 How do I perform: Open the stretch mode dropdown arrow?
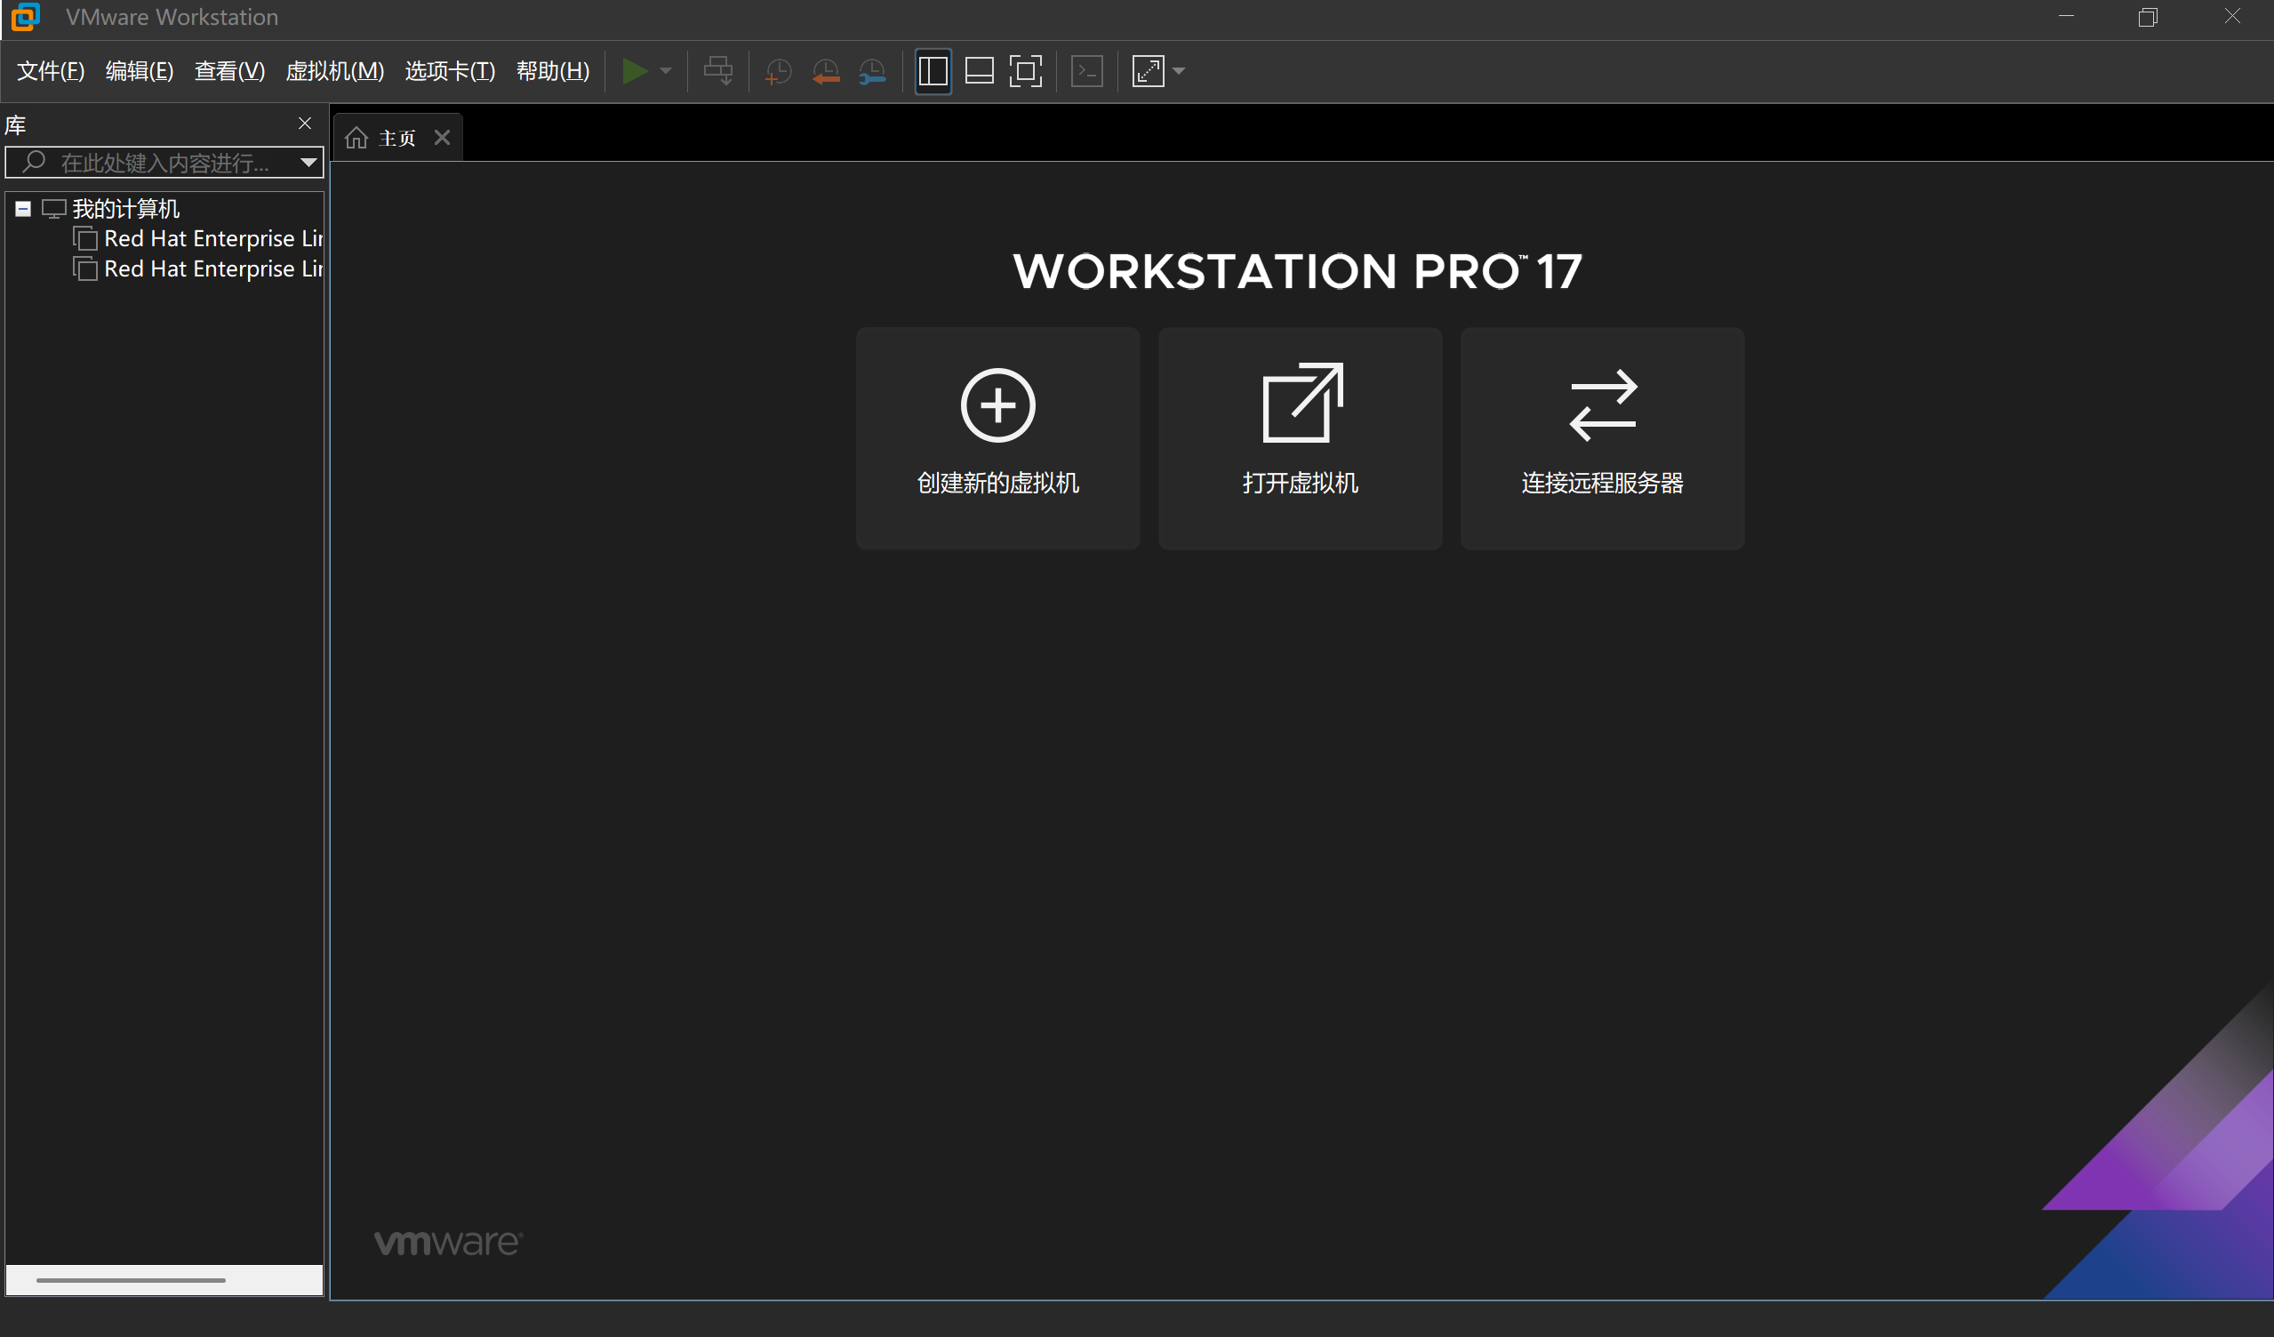[1179, 70]
